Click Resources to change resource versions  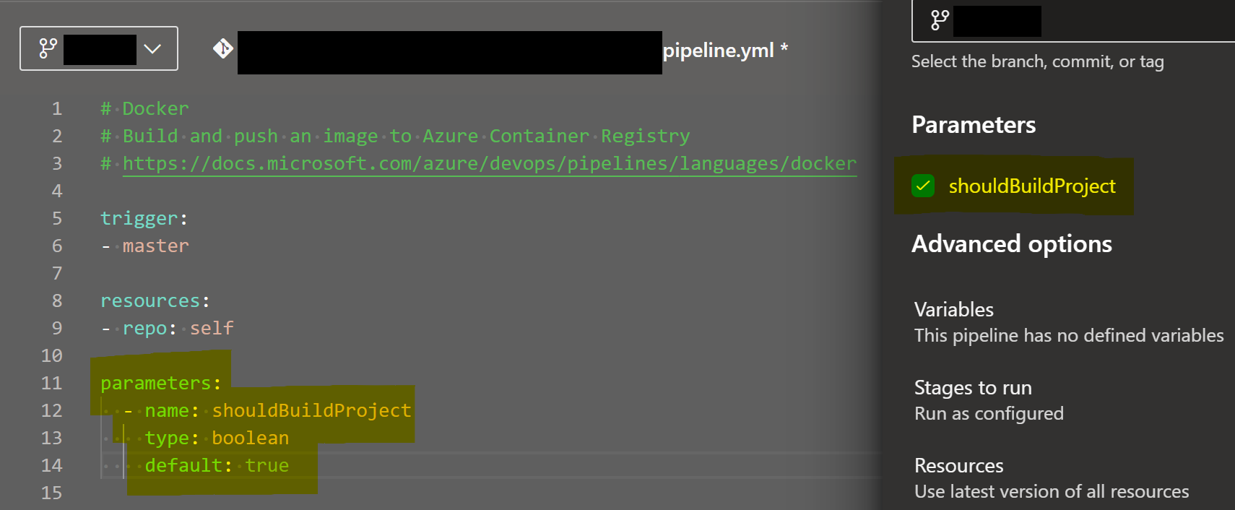pos(958,465)
